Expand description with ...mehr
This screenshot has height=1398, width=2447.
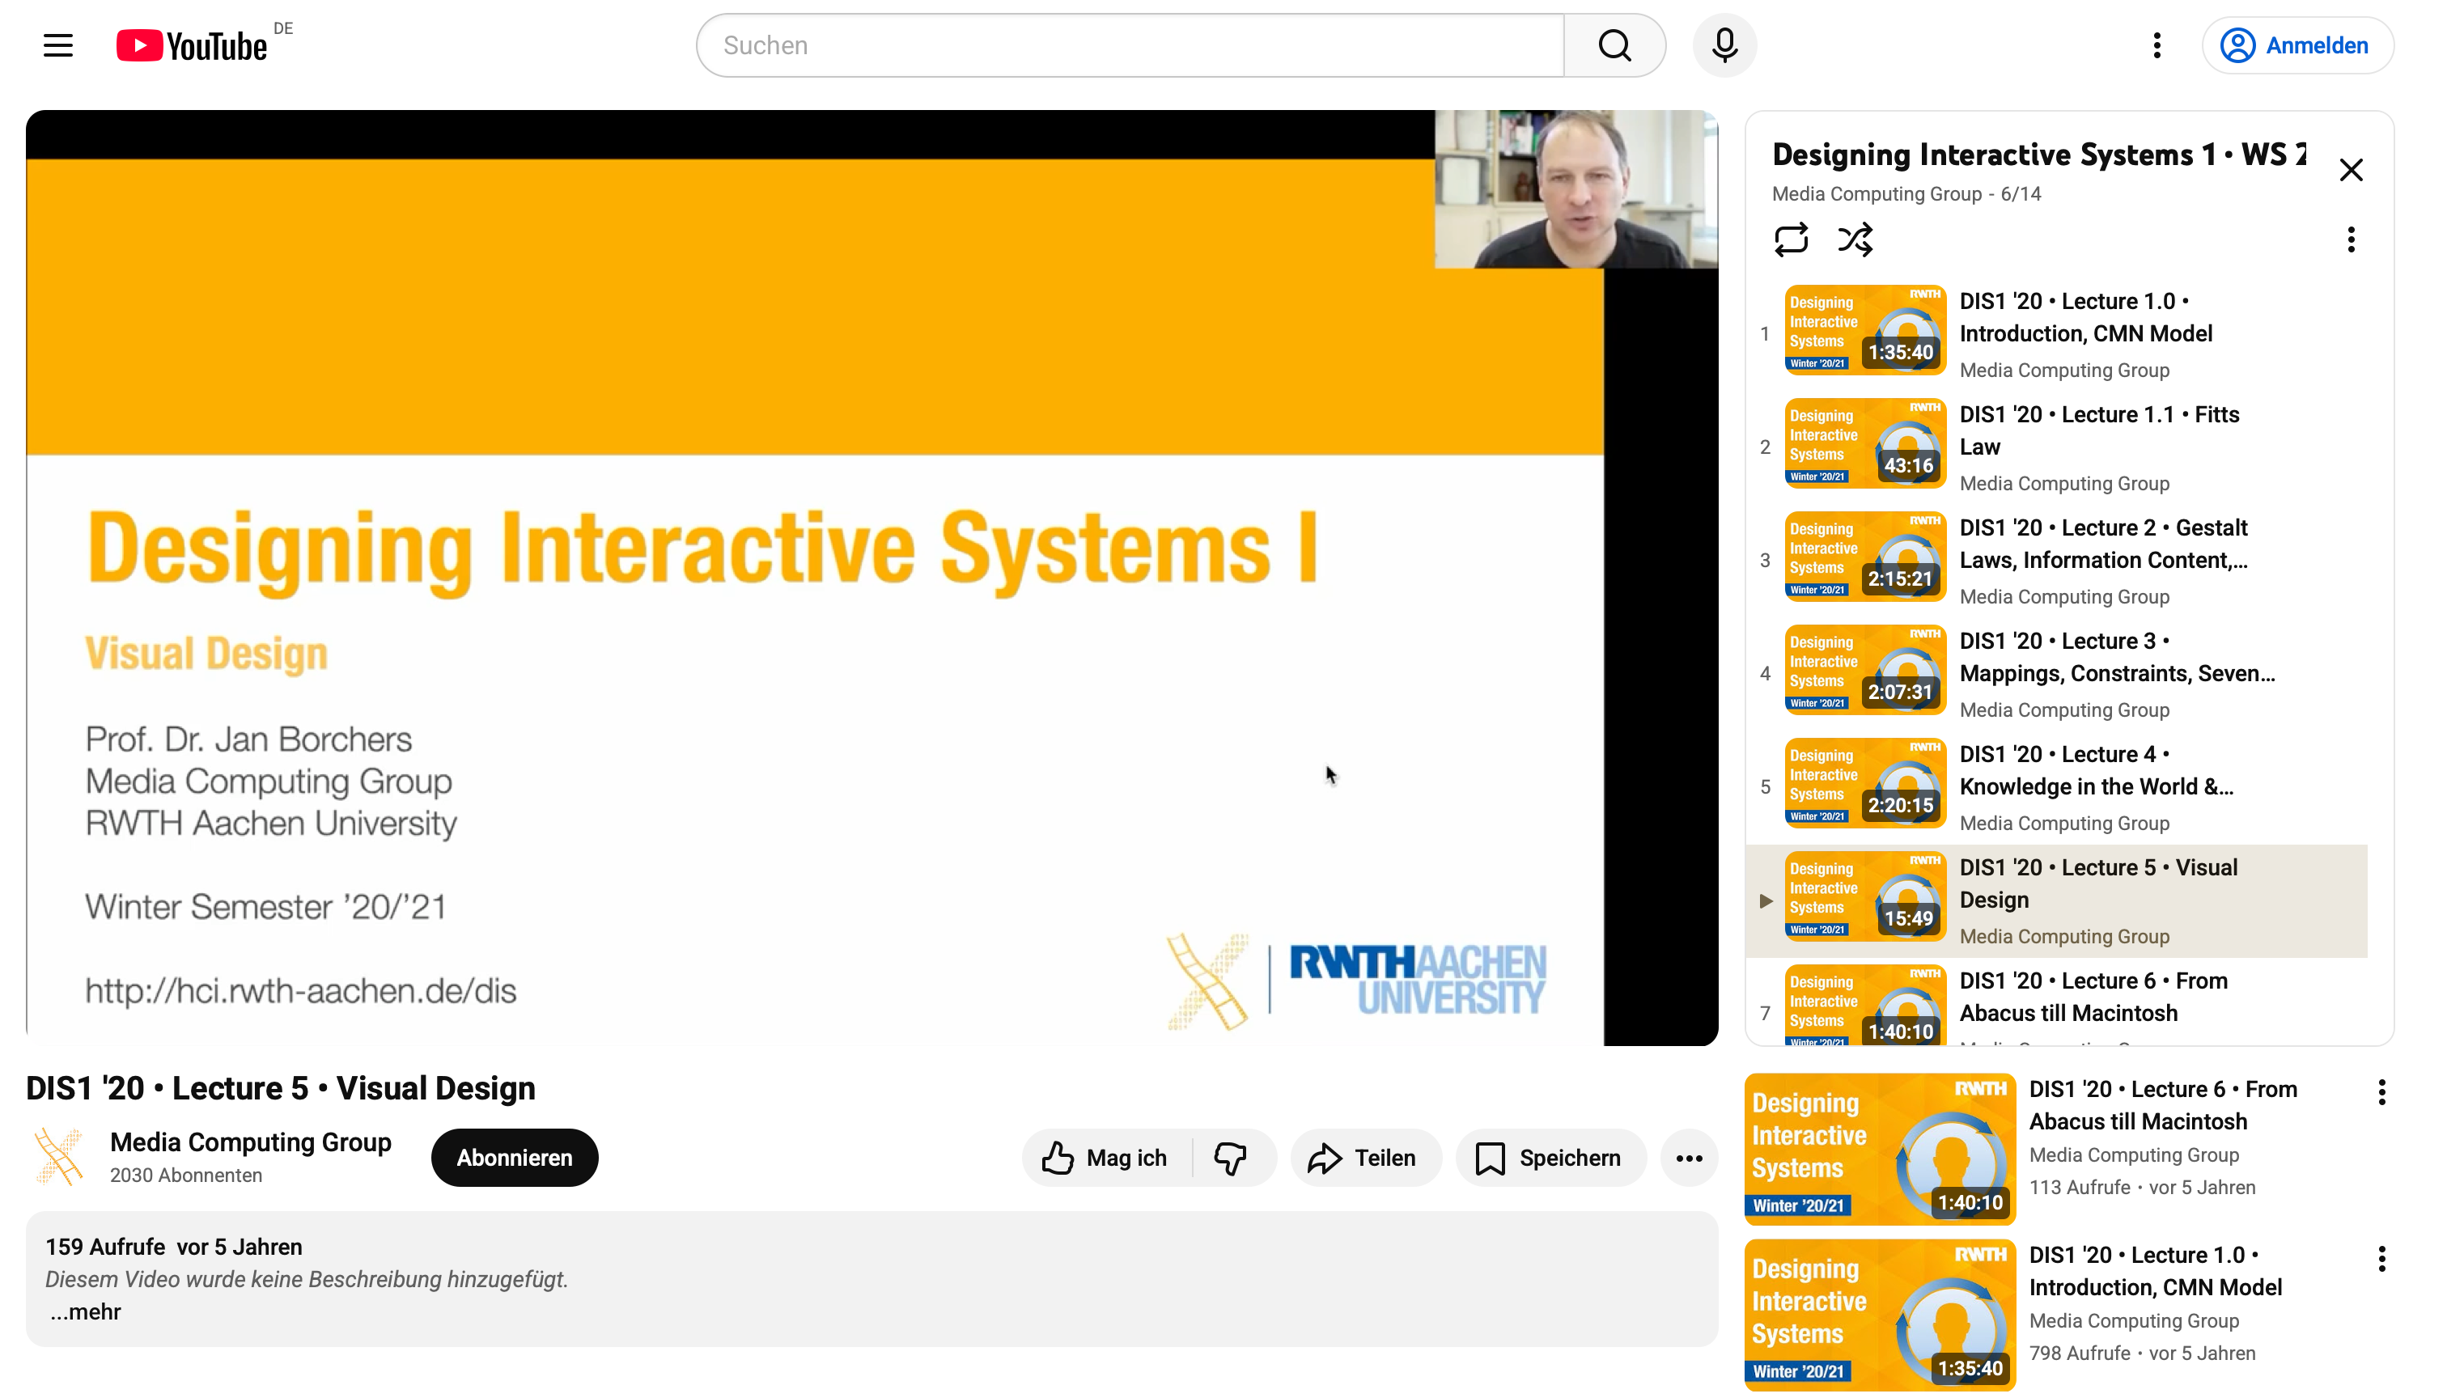click(x=86, y=1311)
